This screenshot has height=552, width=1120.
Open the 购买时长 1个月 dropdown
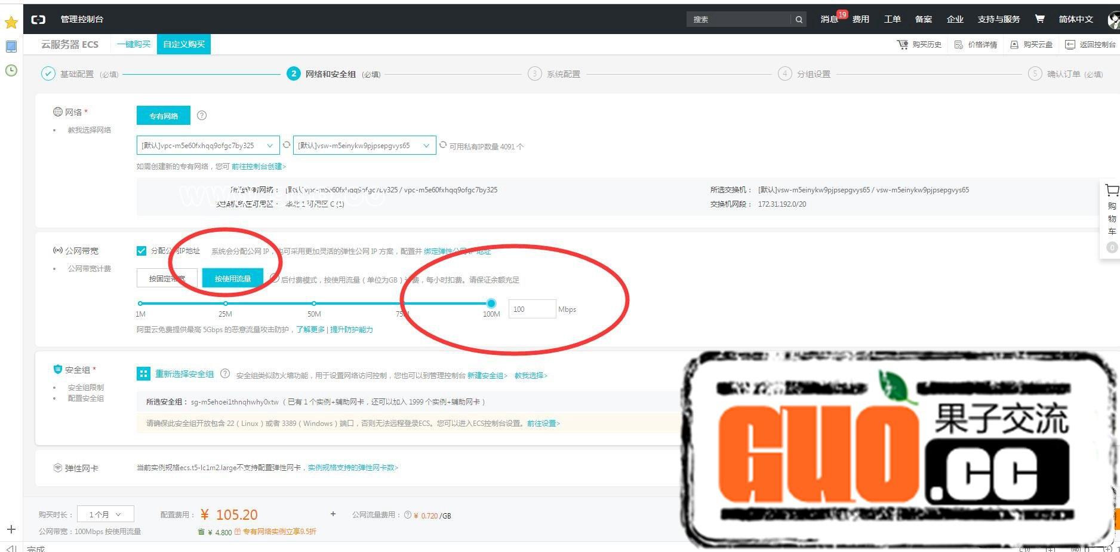point(106,514)
